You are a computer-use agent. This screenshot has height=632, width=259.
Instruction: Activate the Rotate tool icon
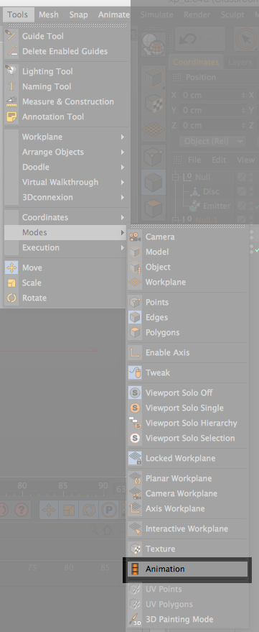click(x=11, y=298)
